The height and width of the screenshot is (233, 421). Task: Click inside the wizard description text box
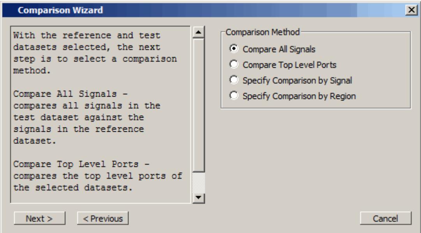(x=100, y=115)
